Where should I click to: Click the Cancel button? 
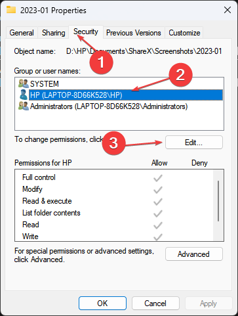coord(155,303)
